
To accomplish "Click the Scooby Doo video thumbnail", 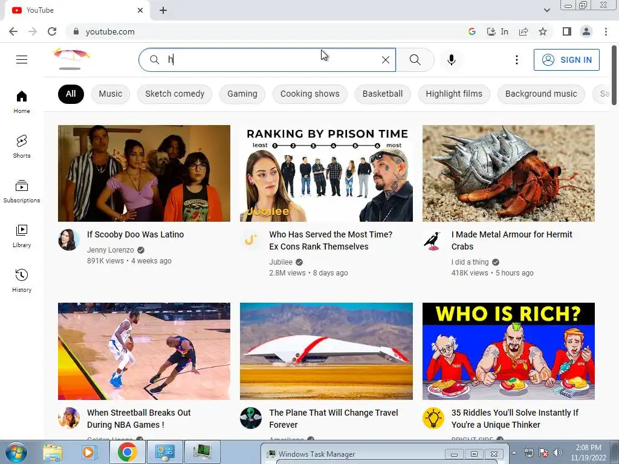I will [x=144, y=173].
